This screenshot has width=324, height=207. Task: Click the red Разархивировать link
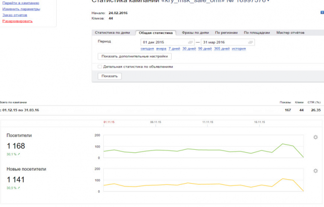click(17, 21)
